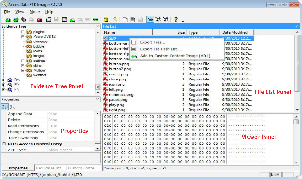Choose Export Files... from context menu
This screenshot has height=179, width=302.
pos(177,42)
